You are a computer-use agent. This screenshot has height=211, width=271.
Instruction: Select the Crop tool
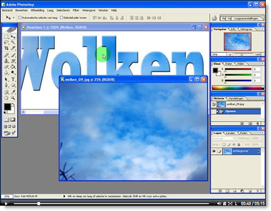[6, 48]
